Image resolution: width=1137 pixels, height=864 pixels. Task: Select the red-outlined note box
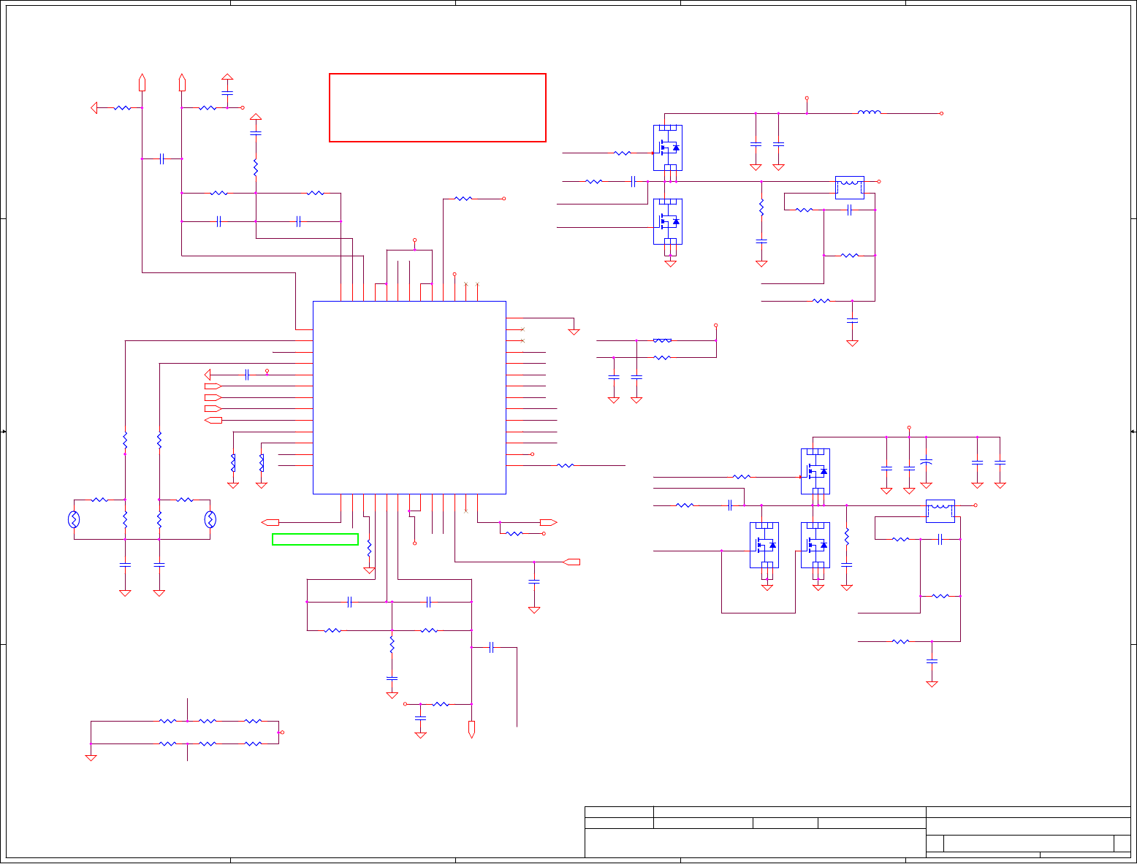pos(438,107)
